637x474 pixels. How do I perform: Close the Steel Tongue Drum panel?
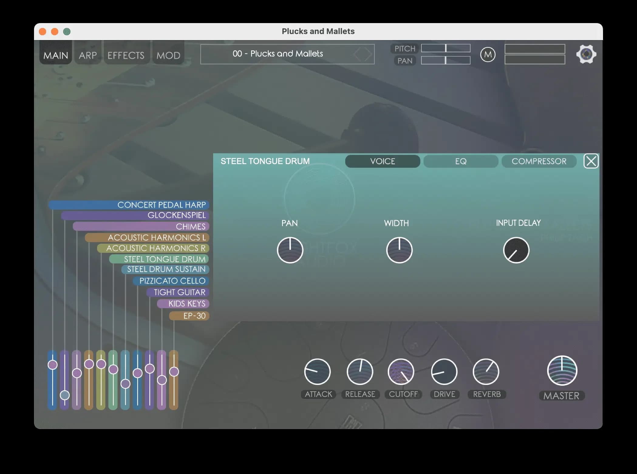pos(591,161)
